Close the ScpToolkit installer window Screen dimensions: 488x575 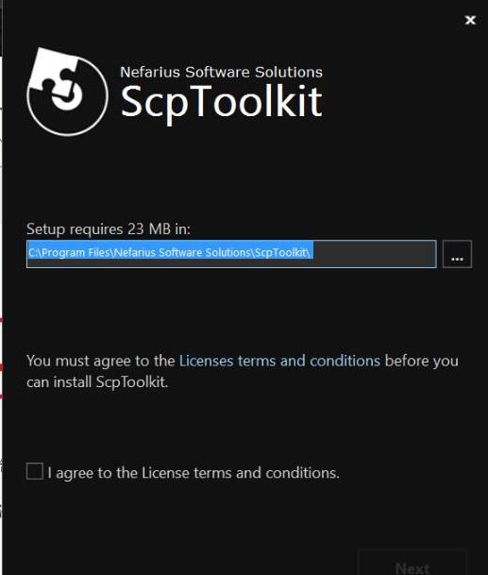470,20
